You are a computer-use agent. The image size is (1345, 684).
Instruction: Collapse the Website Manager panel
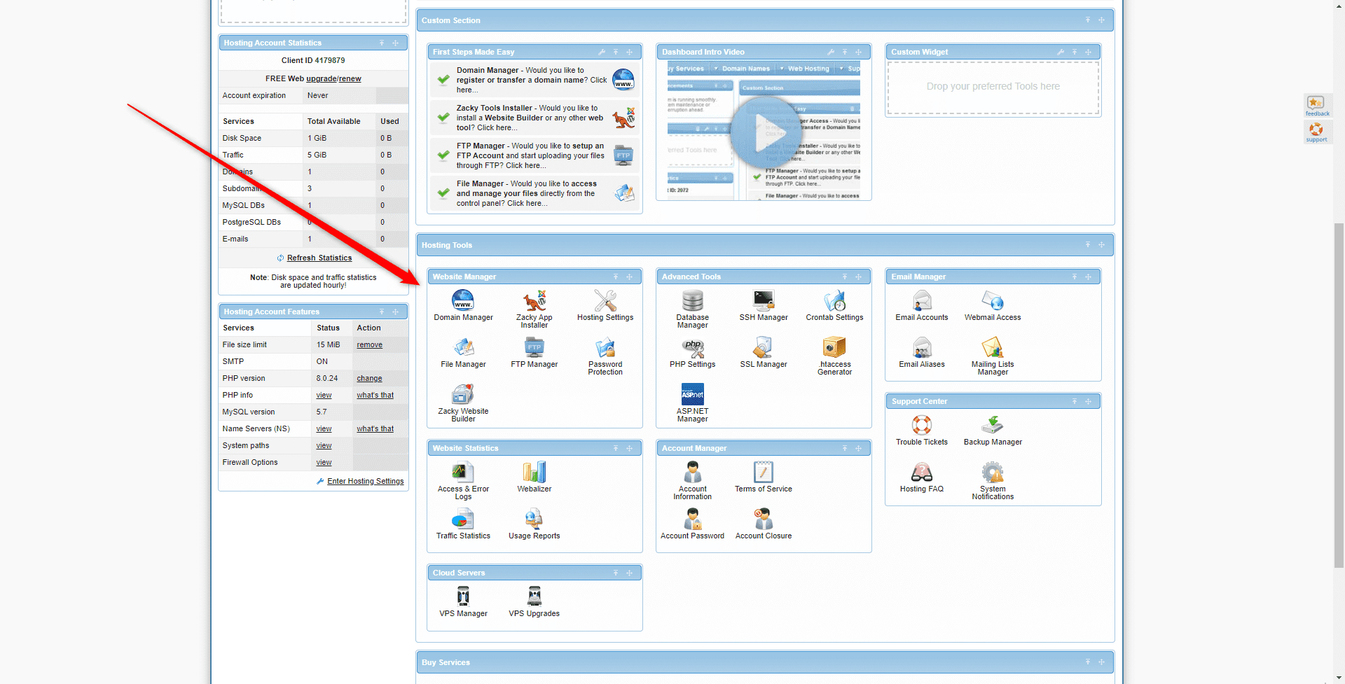(616, 277)
